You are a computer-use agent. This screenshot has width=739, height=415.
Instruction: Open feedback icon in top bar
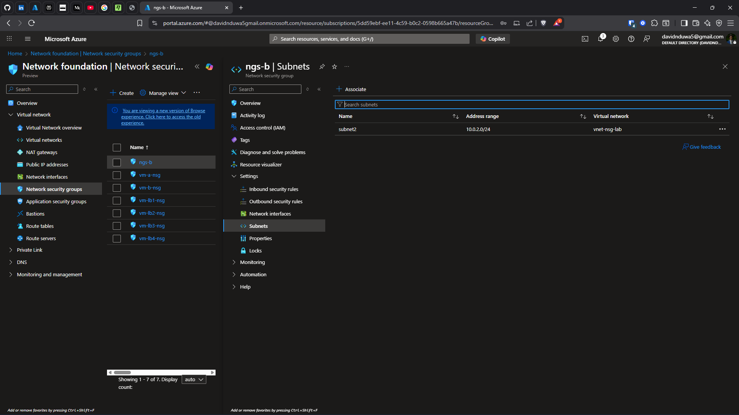point(647,39)
